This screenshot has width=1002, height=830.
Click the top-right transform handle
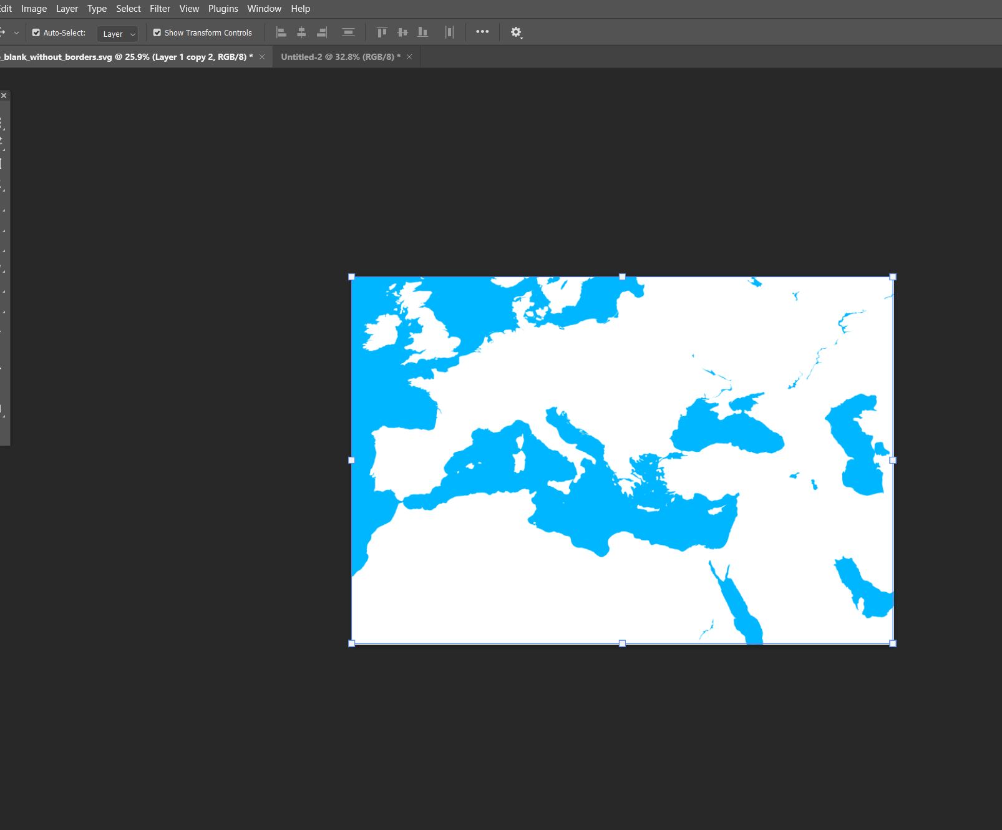click(x=893, y=276)
